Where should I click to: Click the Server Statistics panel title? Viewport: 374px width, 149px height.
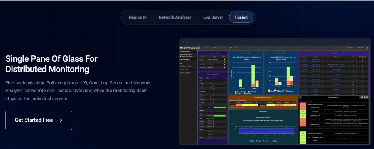point(213,74)
